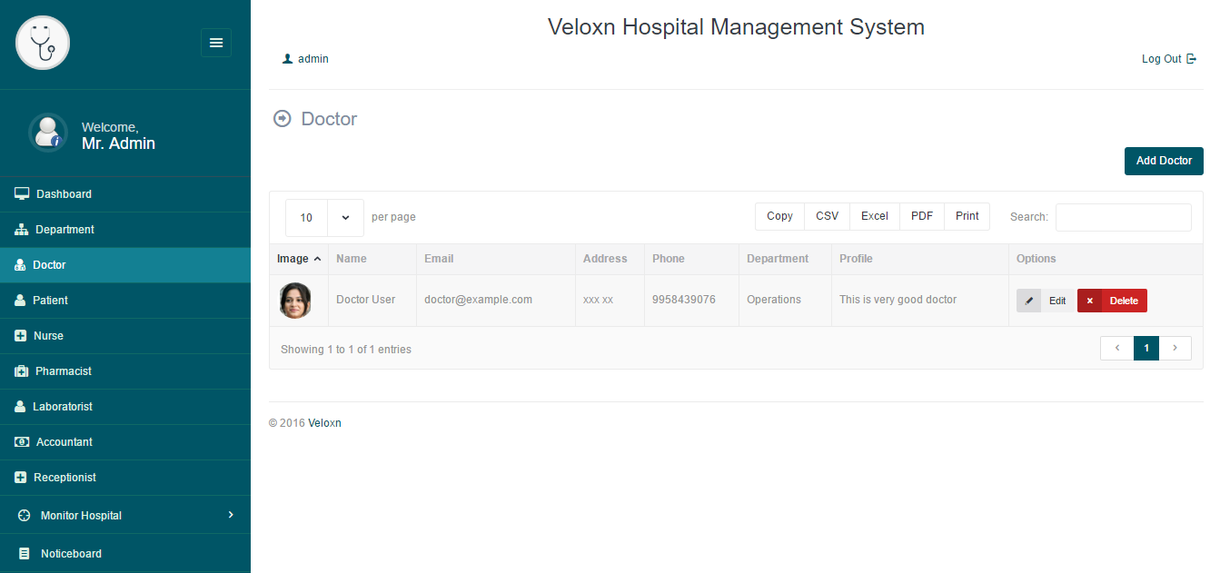Click the Add Doctor button
The image size is (1220, 573).
tap(1164, 161)
